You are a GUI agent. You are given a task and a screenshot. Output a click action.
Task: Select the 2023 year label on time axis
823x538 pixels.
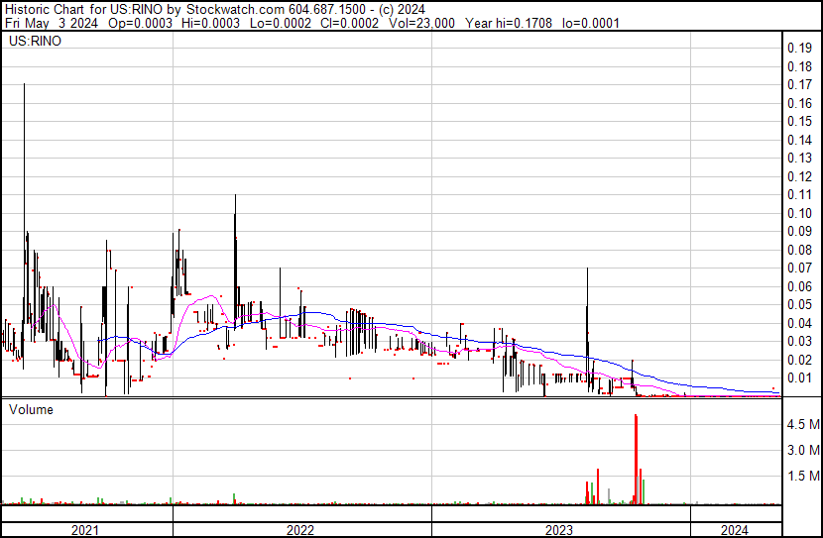(559, 529)
